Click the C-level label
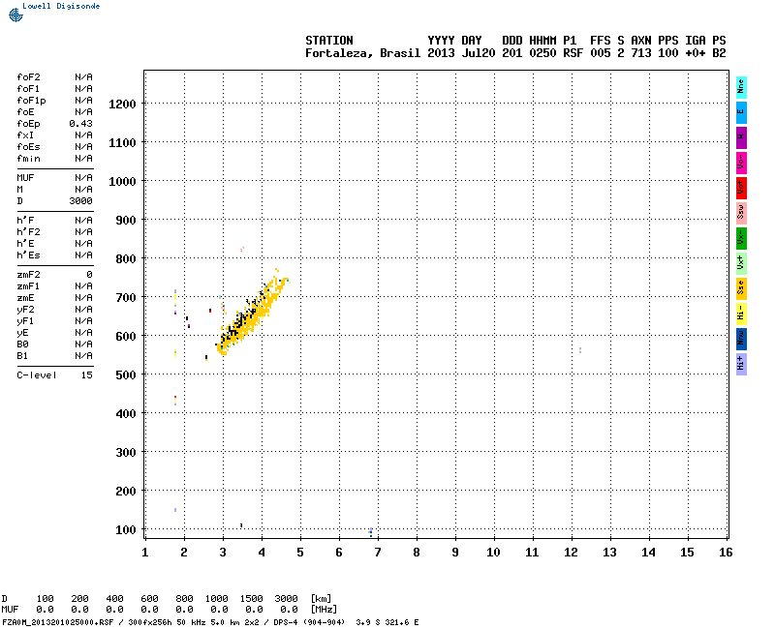 (x=37, y=375)
